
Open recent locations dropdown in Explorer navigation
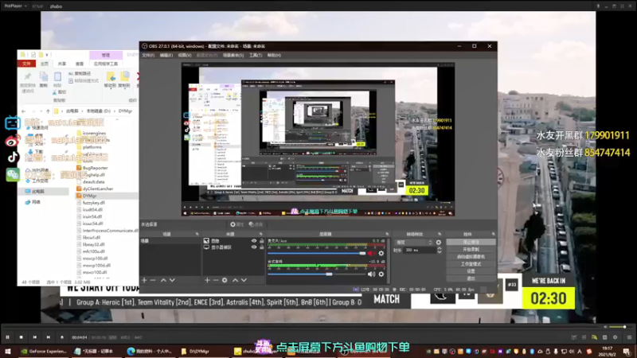click(x=41, y=111)
